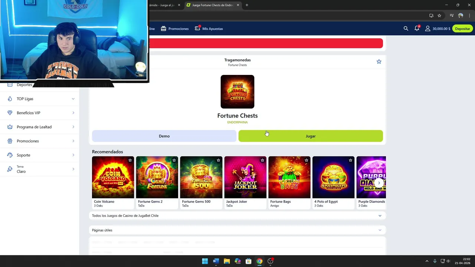Show next recommended games with carousel arrow

[x=379, y=183]
